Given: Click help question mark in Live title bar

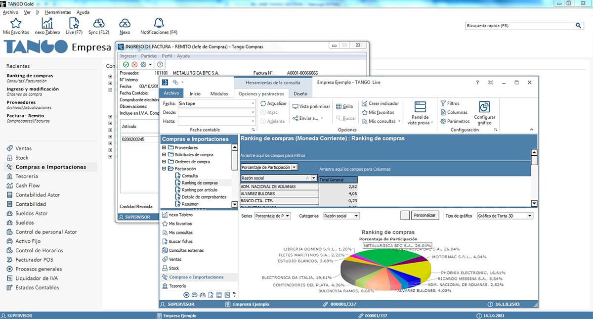Looking at the screenshot, I should (x=477, y=82).
